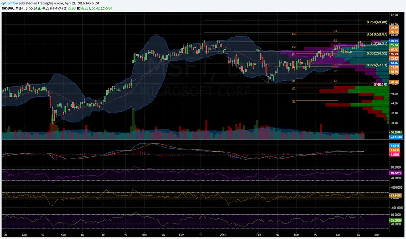
Task: Click the 0(48.19) Fibonacci label
Action: pos(380,84)
